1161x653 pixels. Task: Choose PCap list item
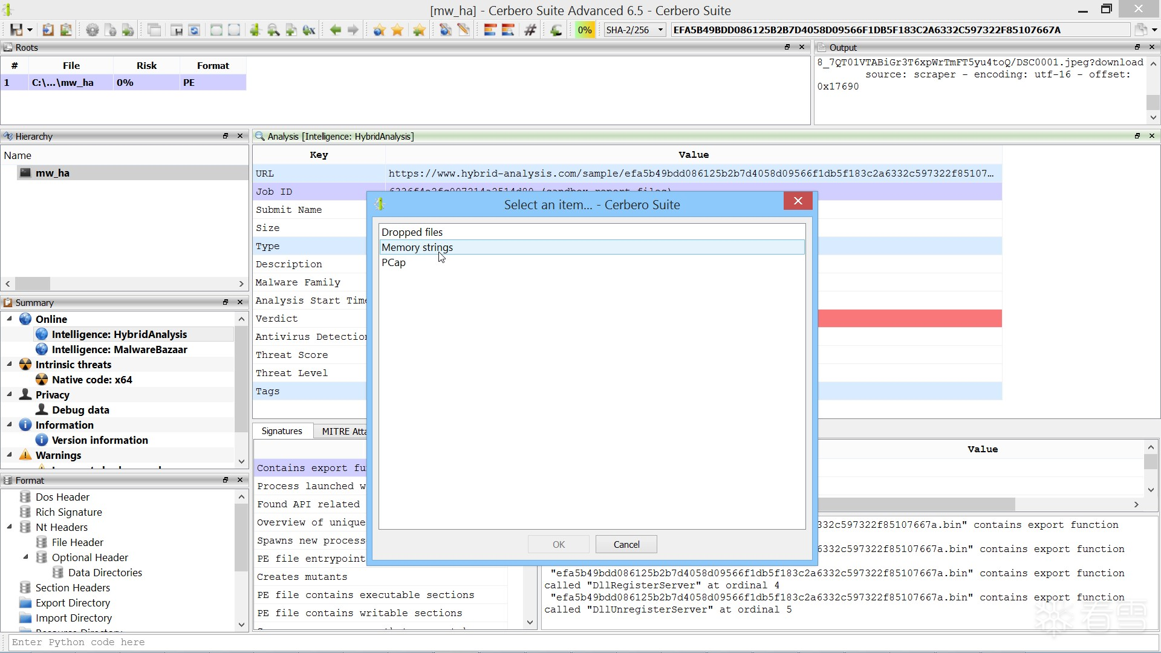tap(394, 262)
